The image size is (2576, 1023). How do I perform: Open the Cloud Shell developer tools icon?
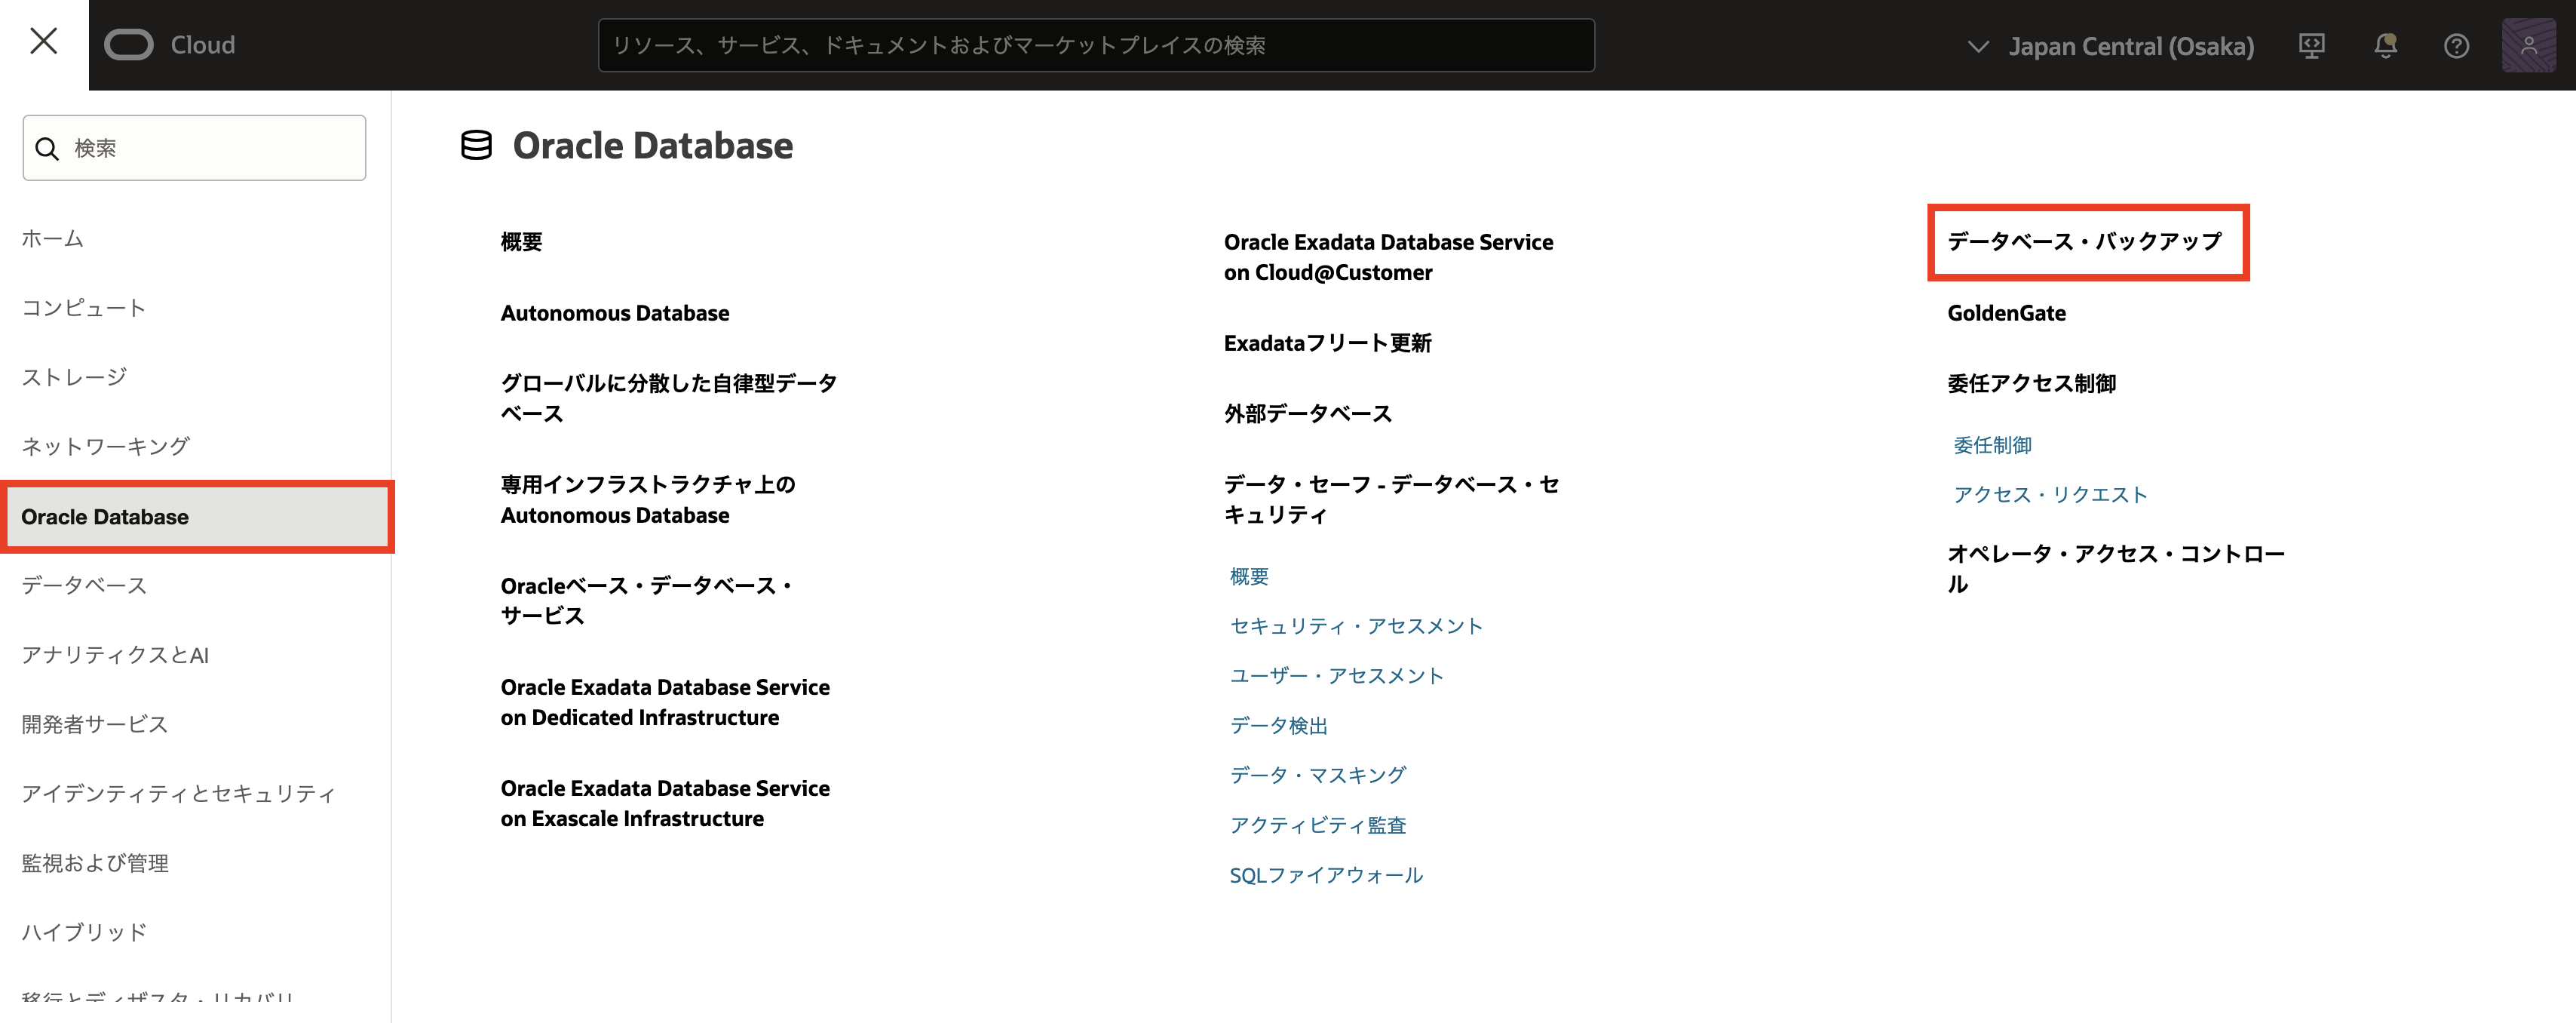point(2311,46)
